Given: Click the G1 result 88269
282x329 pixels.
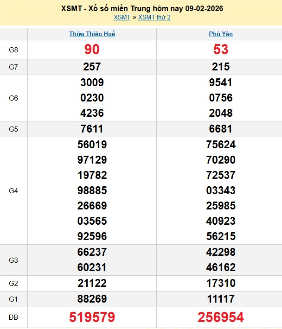Looking at the screenshot, I should [x=92, y=299].
